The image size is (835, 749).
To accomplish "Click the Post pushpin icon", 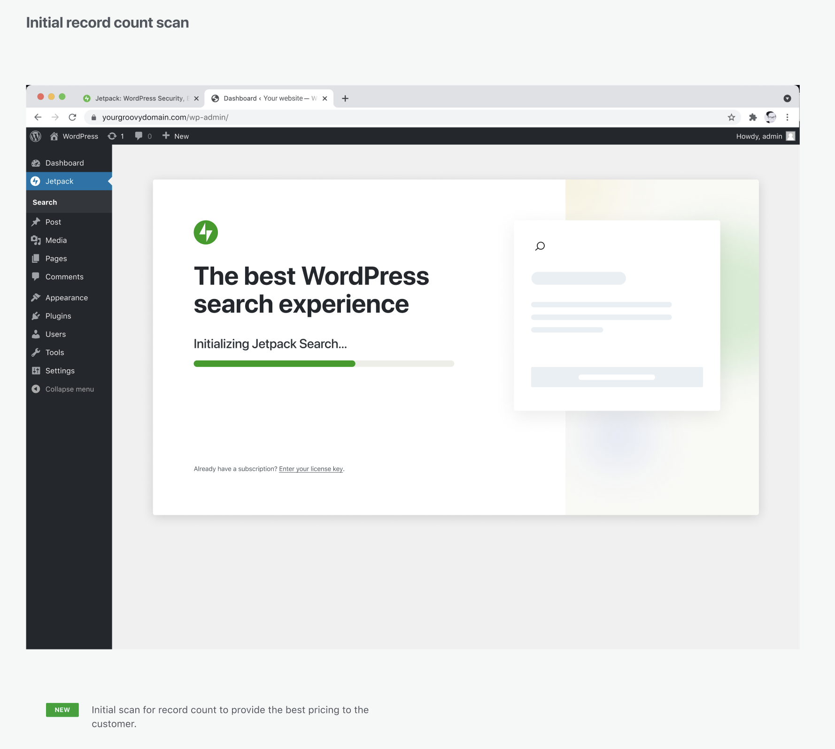I will point(36,222).
